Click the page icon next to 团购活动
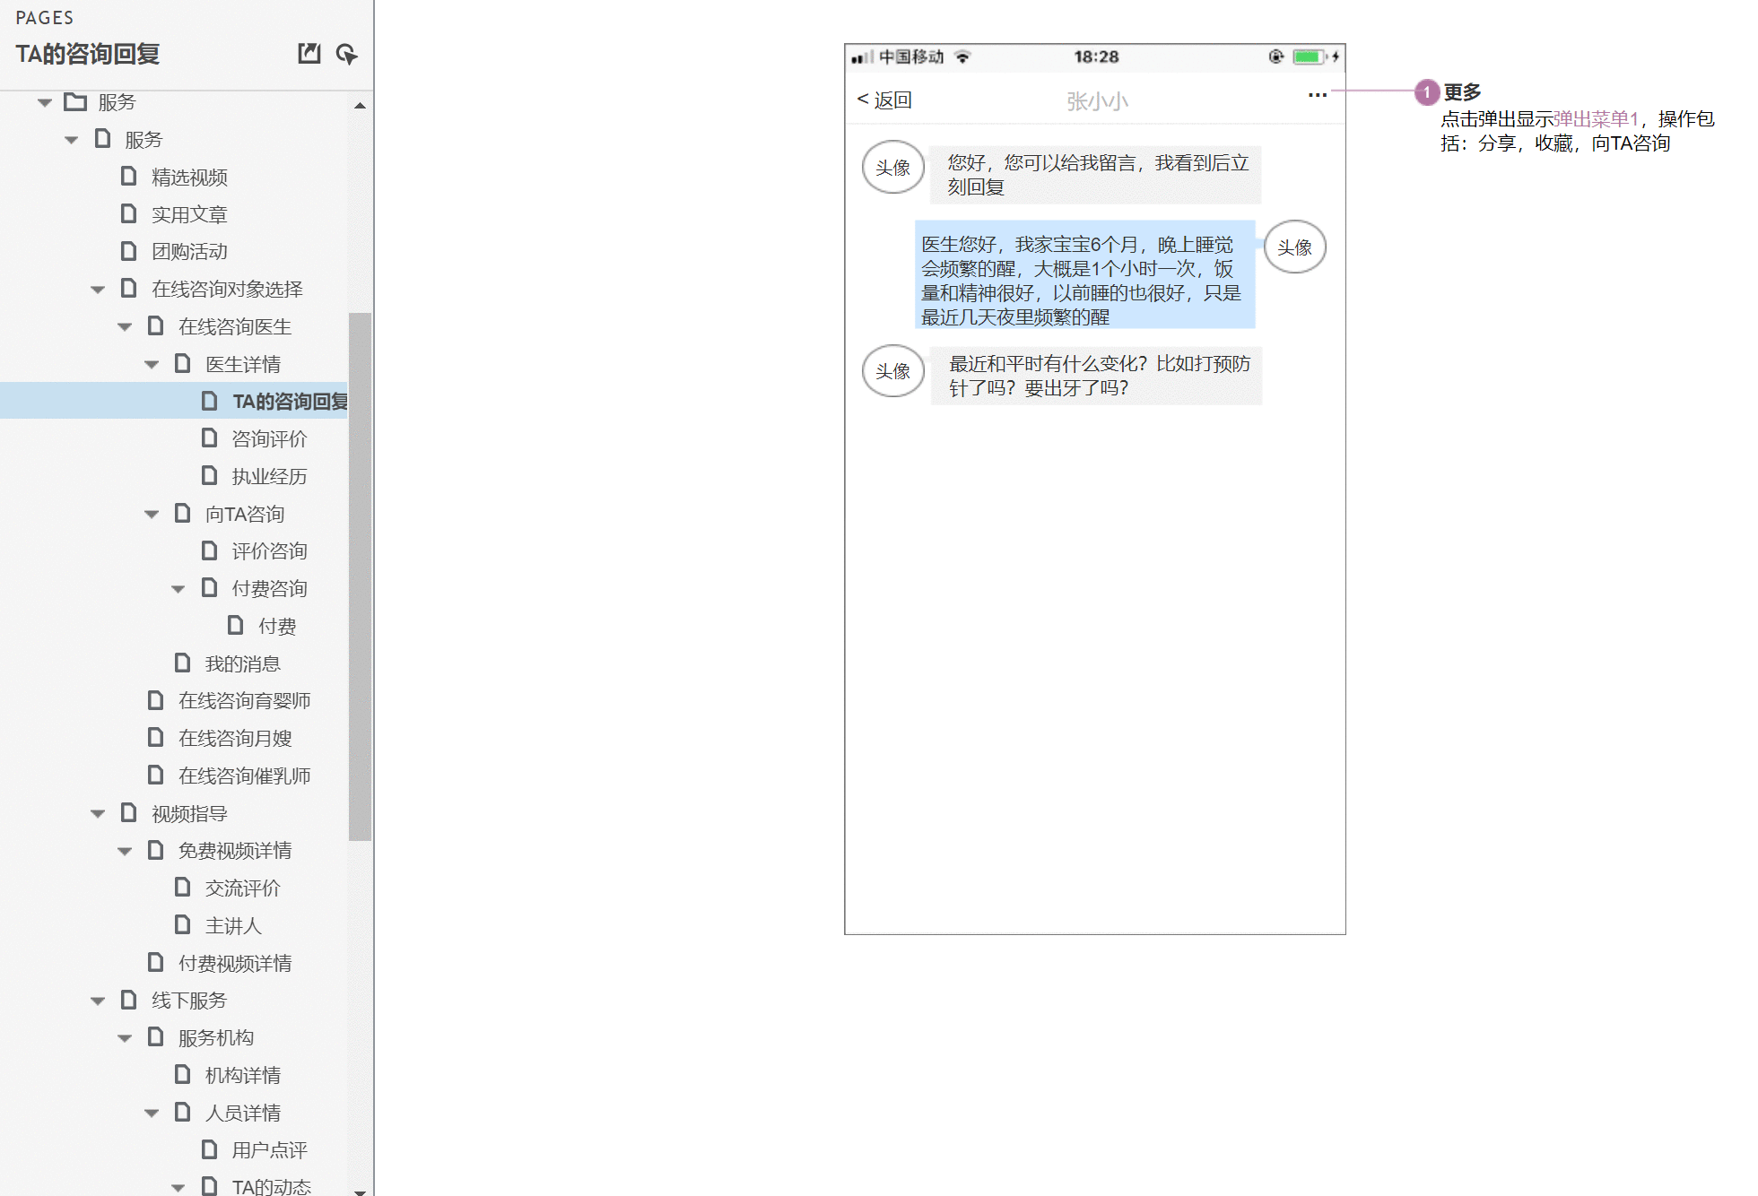Screen dimensions: 1758x1196 coord(129,251)
